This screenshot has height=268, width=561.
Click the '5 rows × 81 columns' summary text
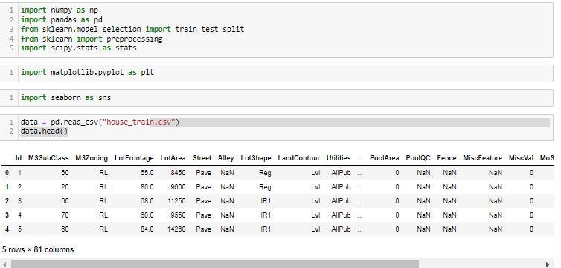[37, 249]
